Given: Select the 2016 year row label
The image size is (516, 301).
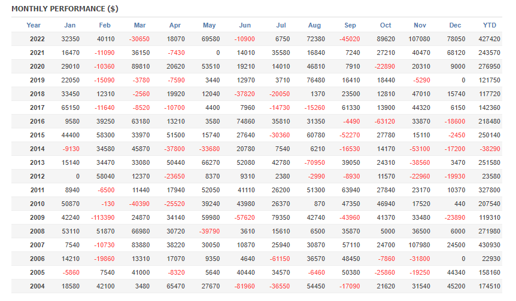Looking at the screenshot, I should (37, 121).
